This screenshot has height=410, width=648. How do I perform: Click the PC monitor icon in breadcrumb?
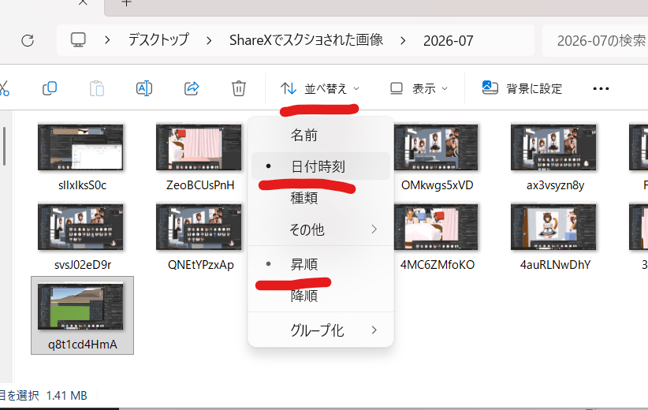[x=78, y=40]
